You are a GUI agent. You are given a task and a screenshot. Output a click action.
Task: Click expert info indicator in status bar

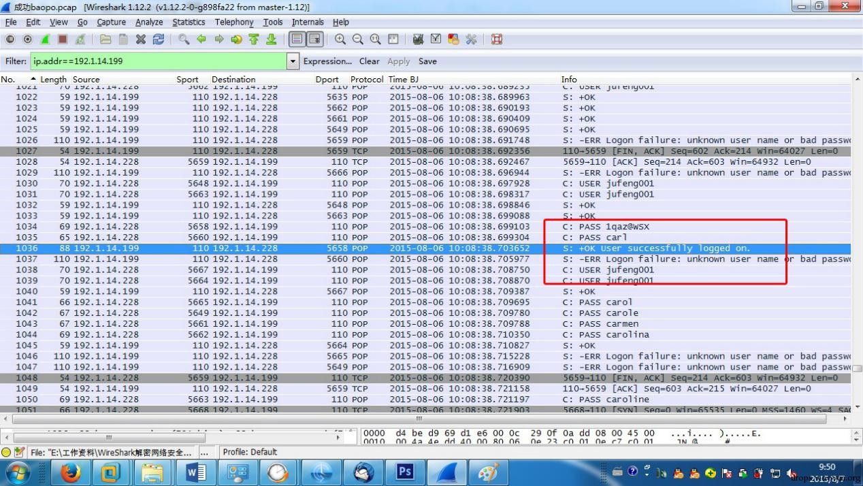pyautogui.click(x=6, y=452)
